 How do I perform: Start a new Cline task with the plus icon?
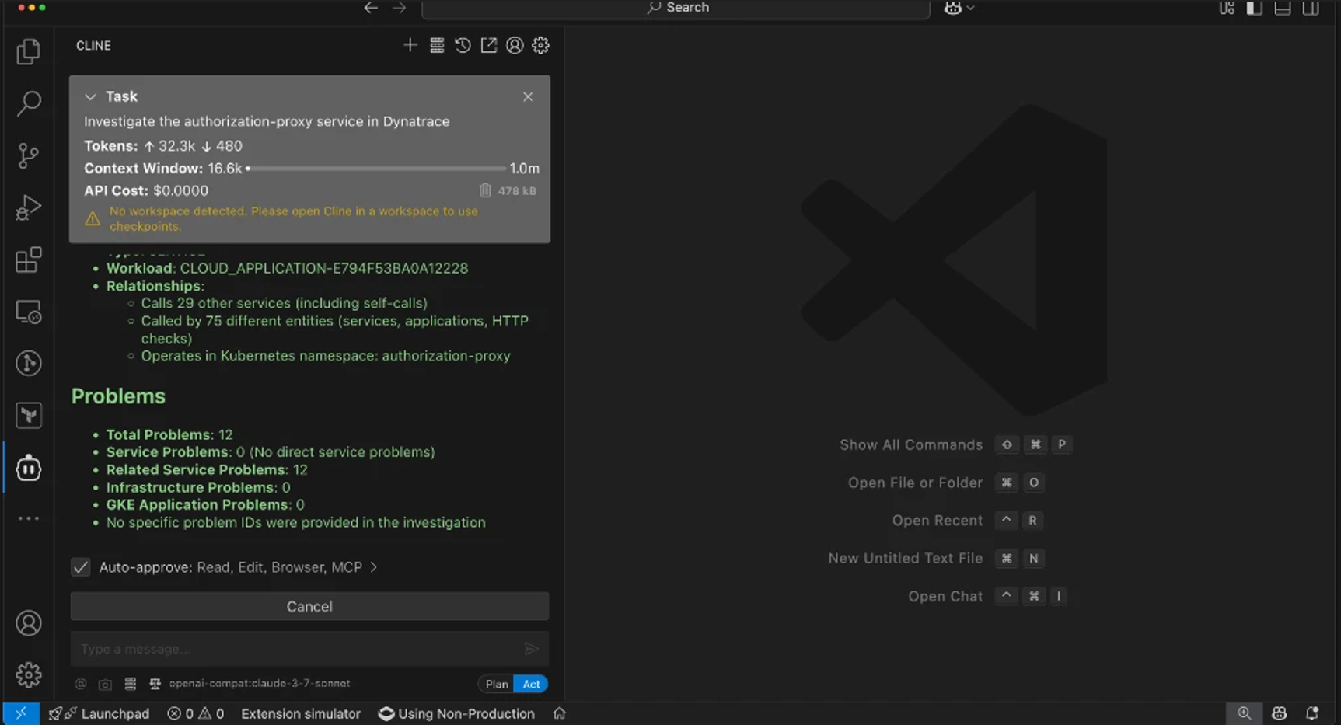(410, 45)
